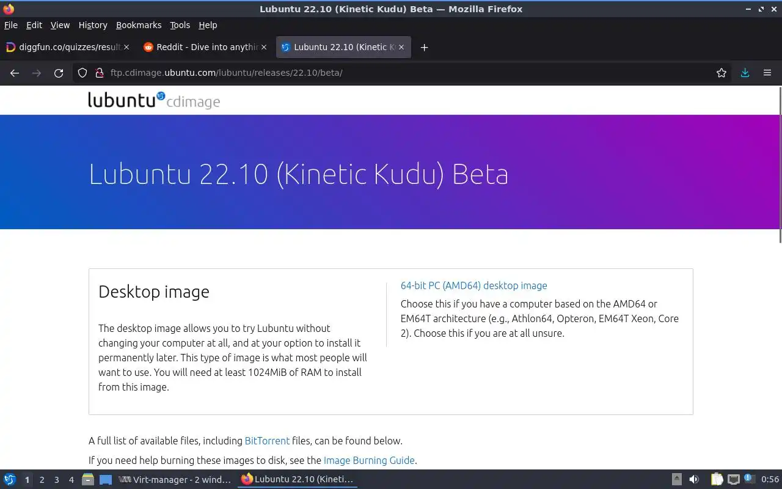Click the show desktop taskbar icon
The image size is (782, 489).
coord(106,479)
